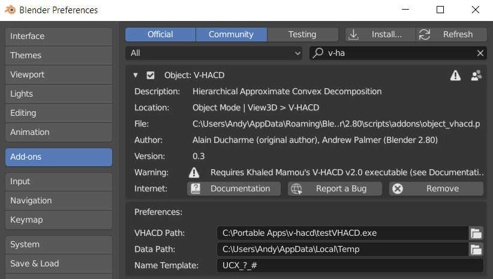The height and width of the screenshot is (279, 493).
Task: Open the Themes preferences section
Action: (59, 55)
